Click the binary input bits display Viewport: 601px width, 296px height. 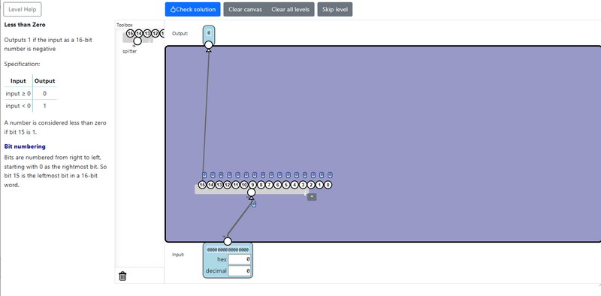point(228,249)
